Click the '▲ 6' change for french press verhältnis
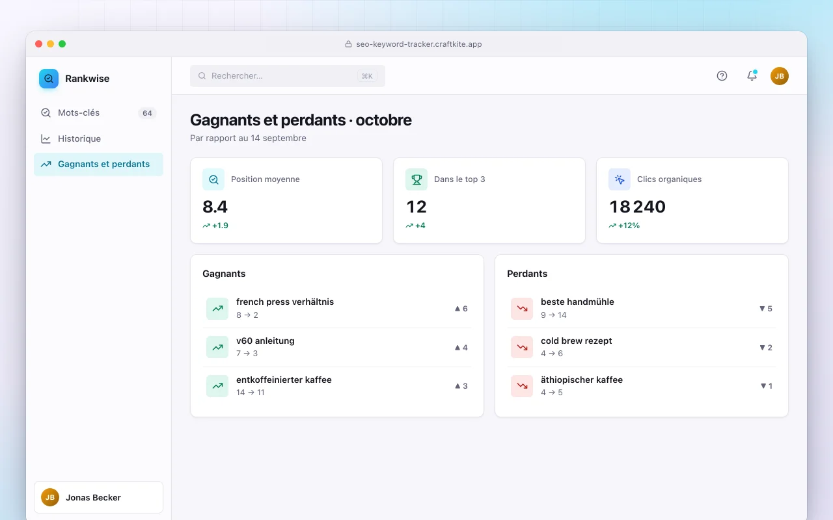This screenshot has height=520, width=833. [x=461, y=309]
